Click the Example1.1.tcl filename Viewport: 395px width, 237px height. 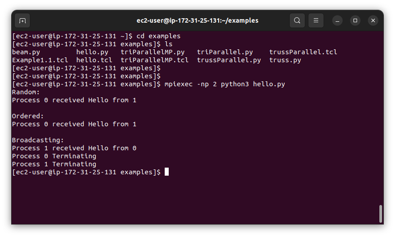[x=40, y=60]
